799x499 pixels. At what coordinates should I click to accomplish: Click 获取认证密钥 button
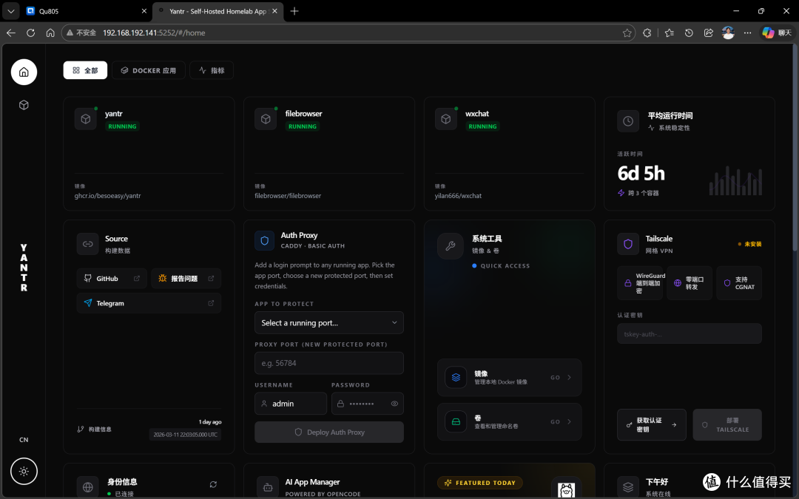[x=652, y=424]
